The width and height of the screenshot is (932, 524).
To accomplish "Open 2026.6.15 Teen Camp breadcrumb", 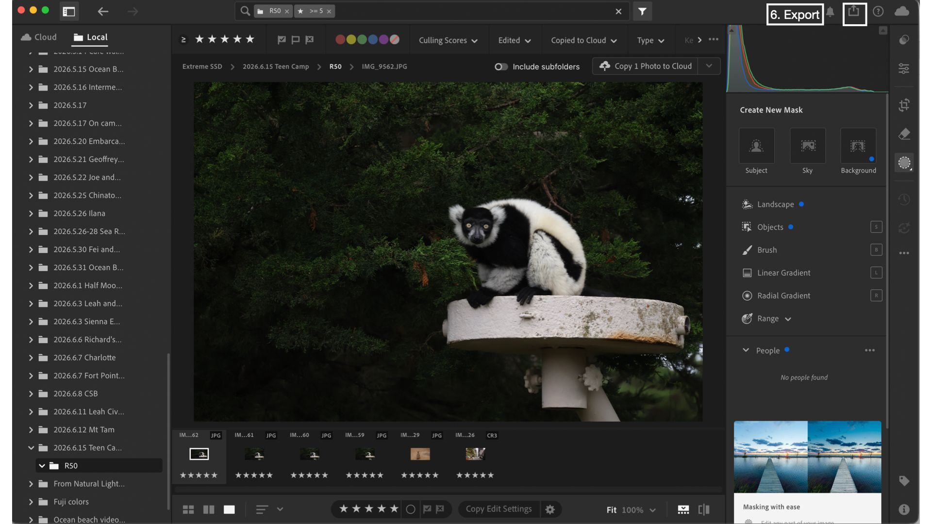I will [x=276, y=66].
